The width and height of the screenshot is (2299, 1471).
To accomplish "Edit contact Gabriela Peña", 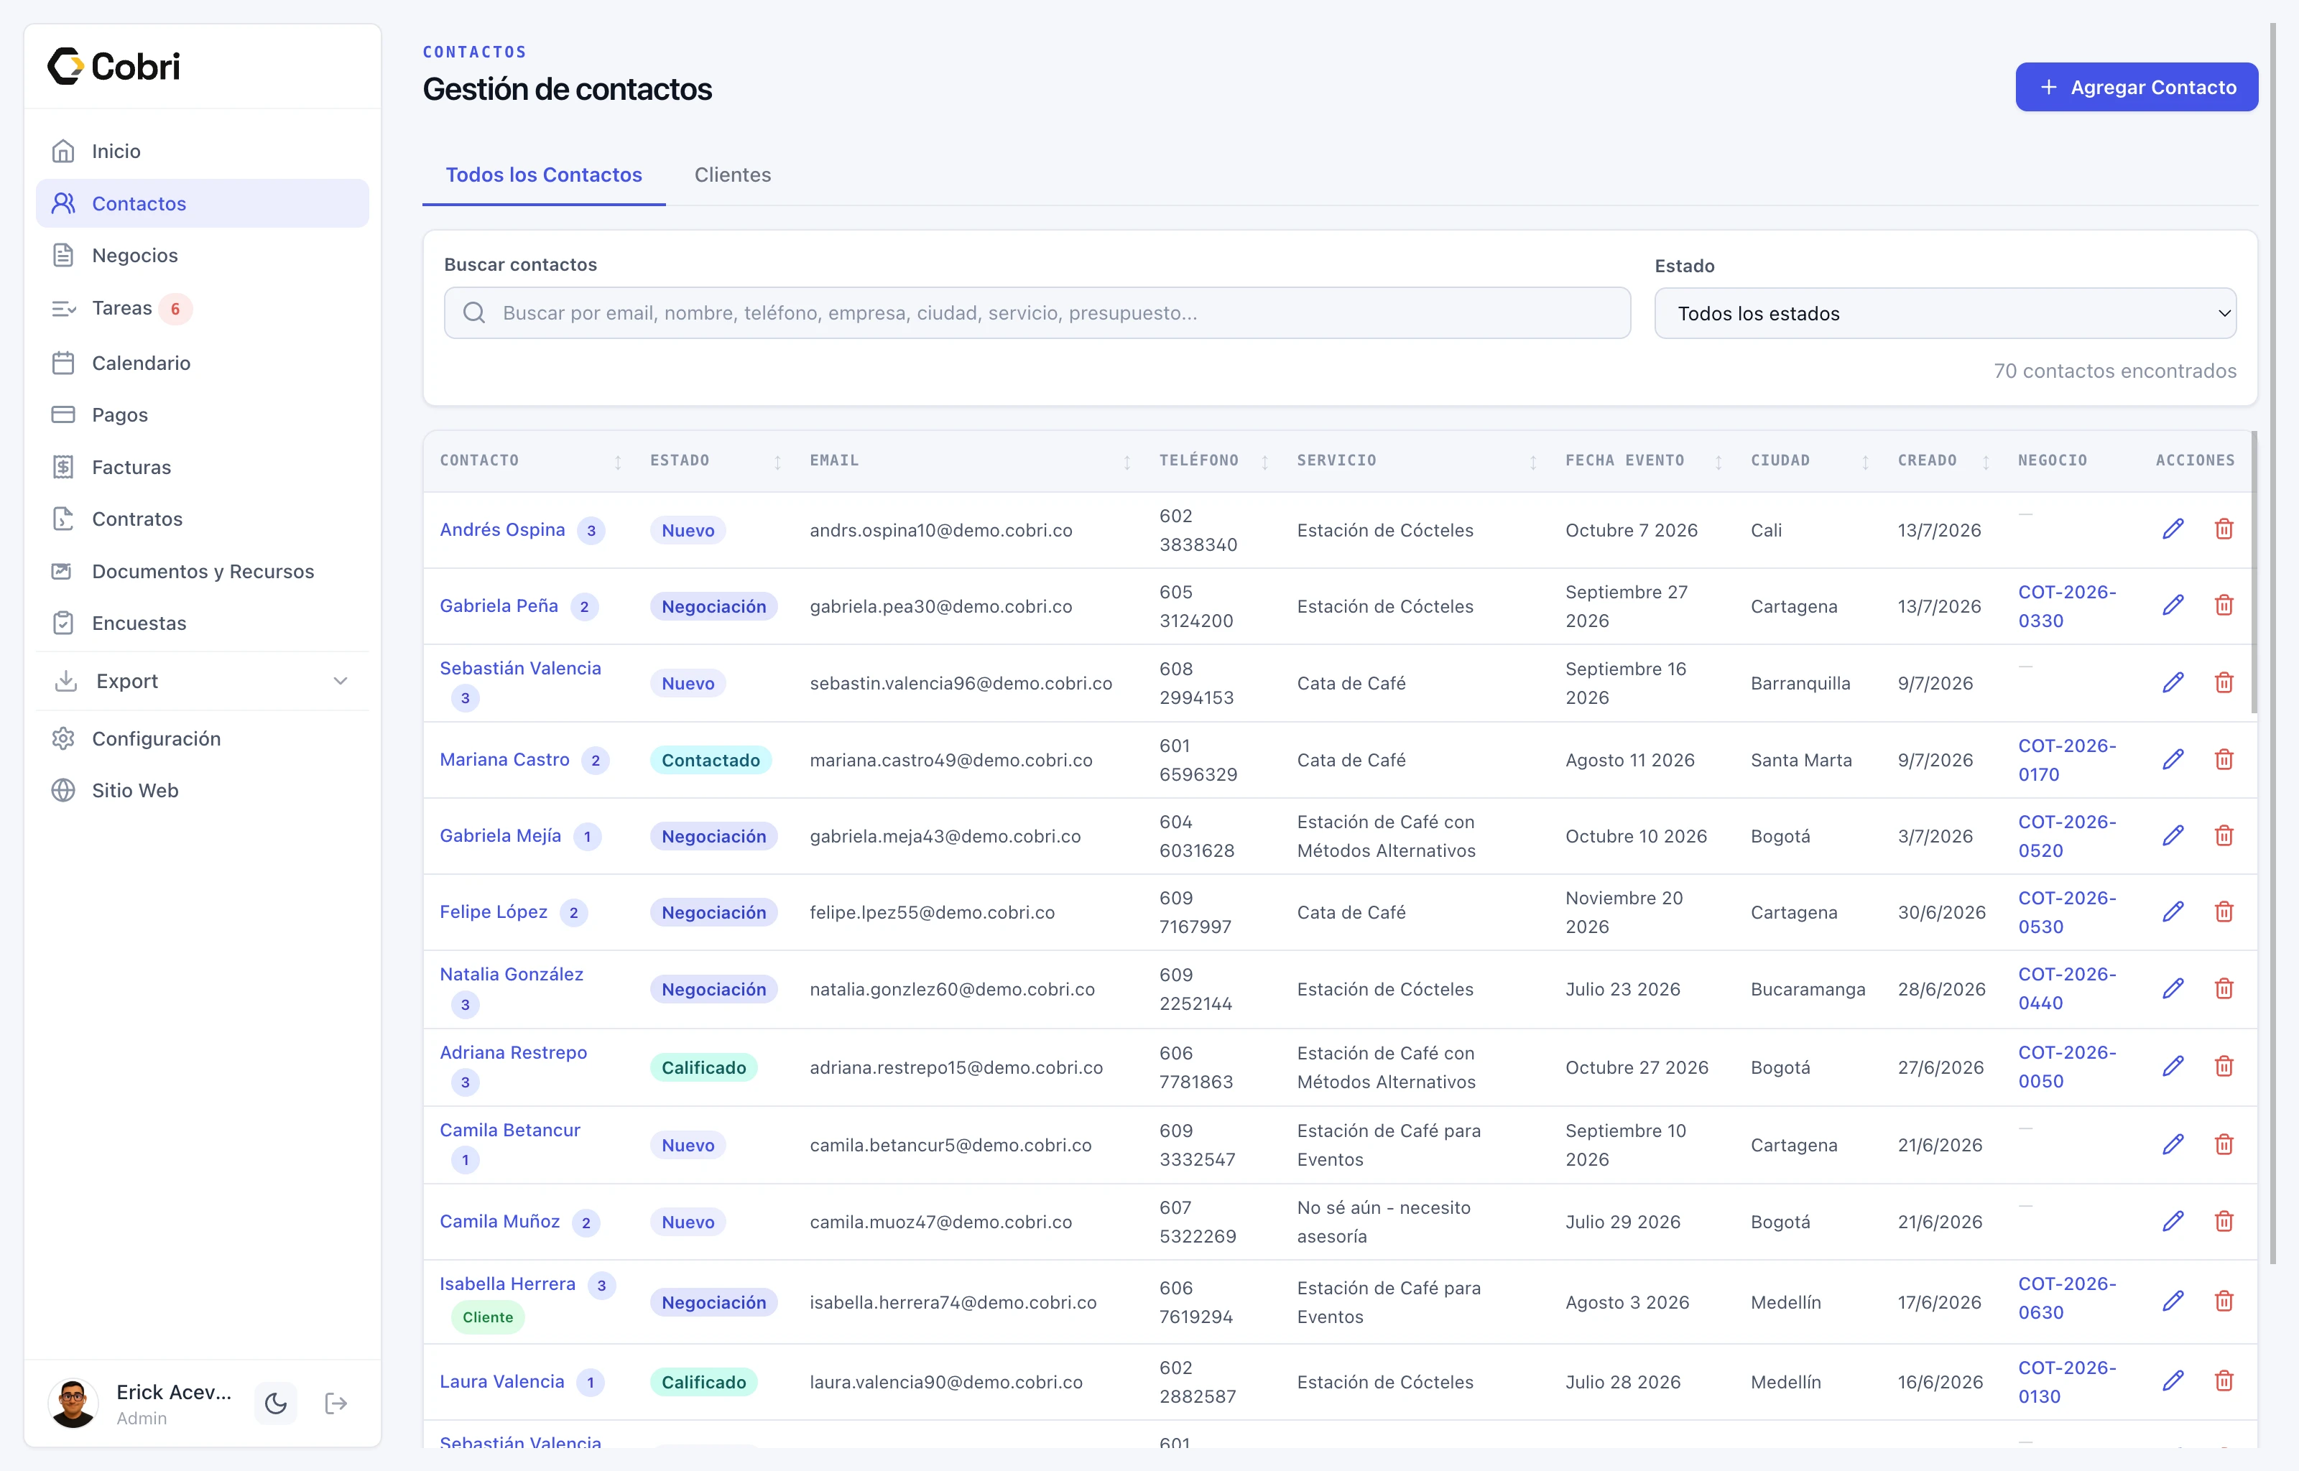I will click(x=2173, y=605).
